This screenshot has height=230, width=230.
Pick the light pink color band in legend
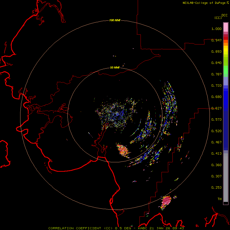(226, 27)
